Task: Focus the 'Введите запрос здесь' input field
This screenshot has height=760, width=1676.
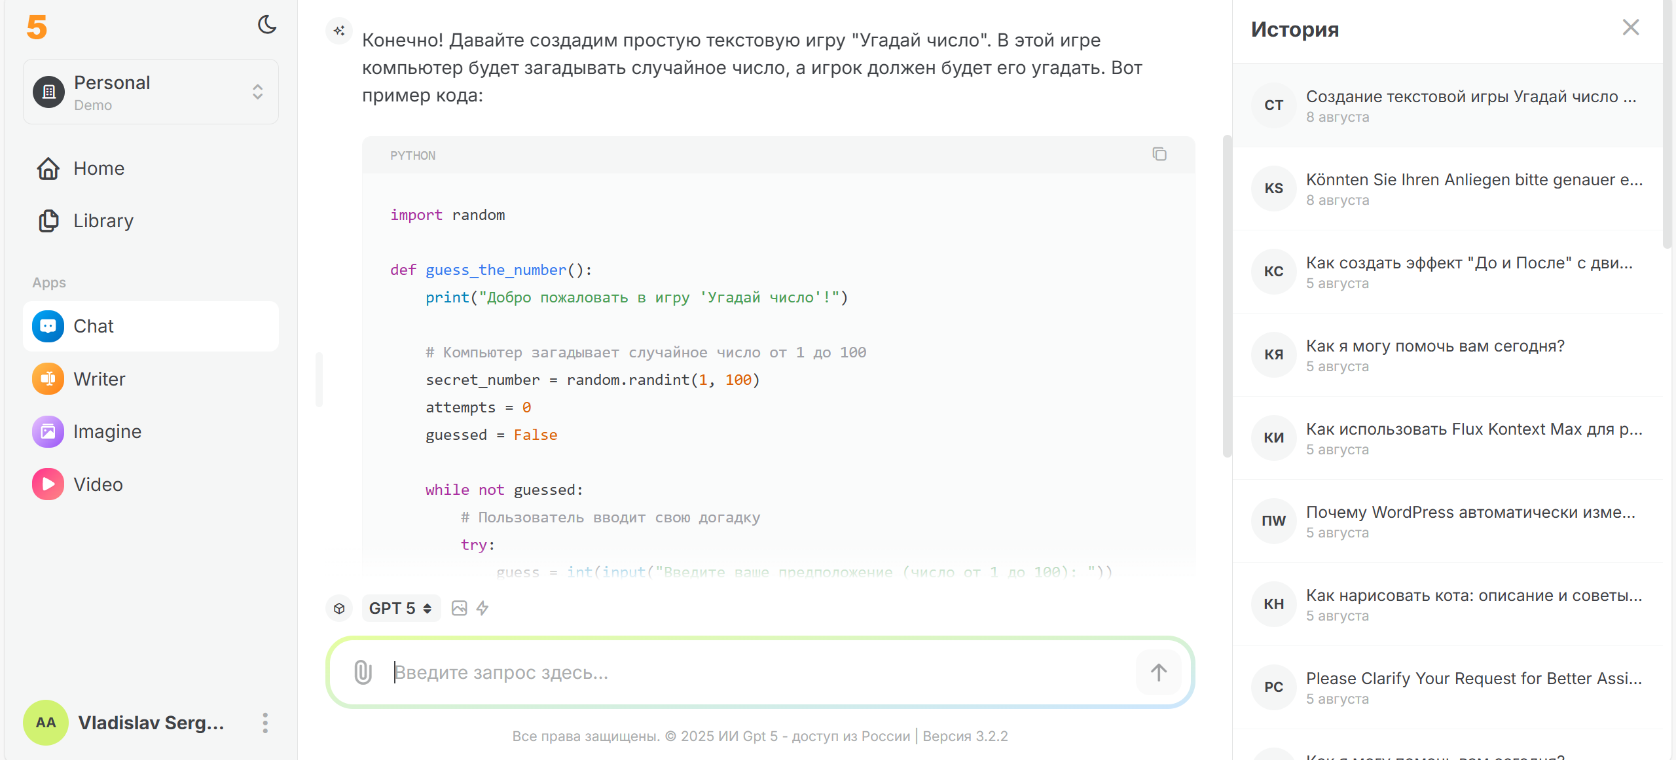Action: point(759,672)
